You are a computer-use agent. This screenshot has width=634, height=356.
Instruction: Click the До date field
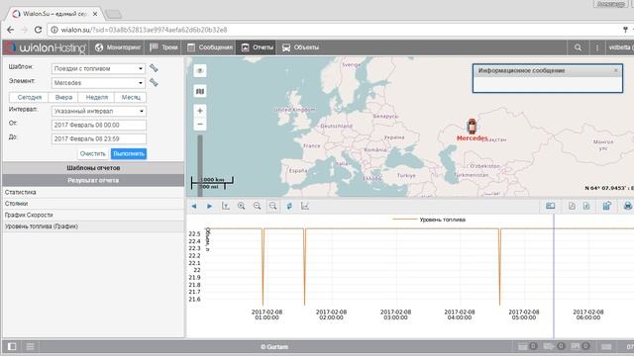tap(99, 138)
